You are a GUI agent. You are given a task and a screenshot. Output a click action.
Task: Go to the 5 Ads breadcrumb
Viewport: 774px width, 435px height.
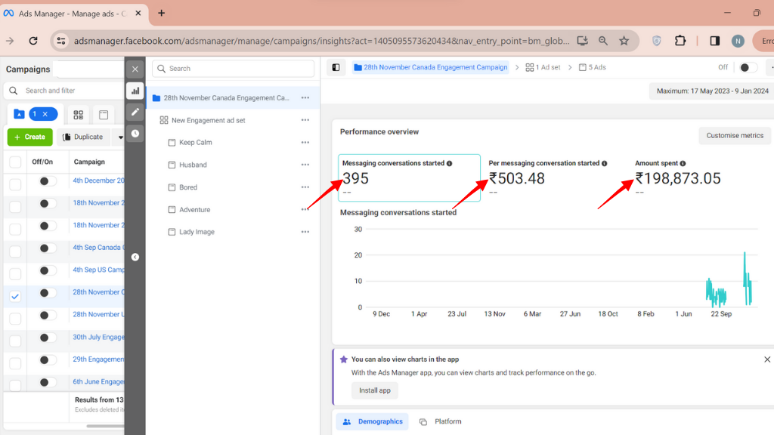tap(593, 67)
